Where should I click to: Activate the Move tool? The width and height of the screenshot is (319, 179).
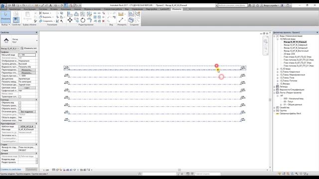(70, 20)
